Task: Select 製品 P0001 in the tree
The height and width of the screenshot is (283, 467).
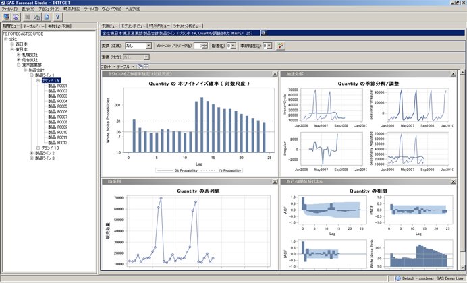Action: coord(58,86)
